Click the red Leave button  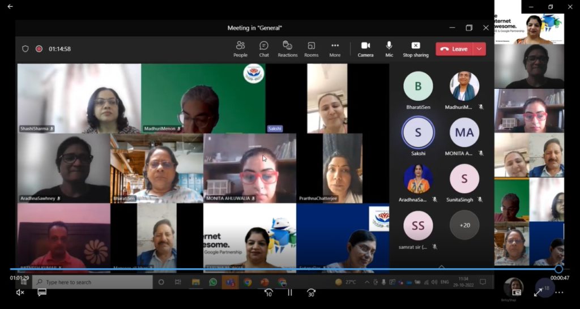(x=454, y=49)
